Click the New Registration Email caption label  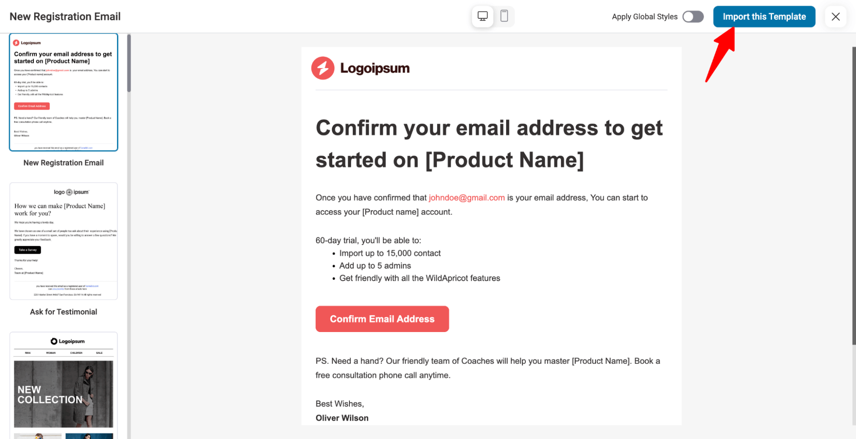tap(63, 163)
